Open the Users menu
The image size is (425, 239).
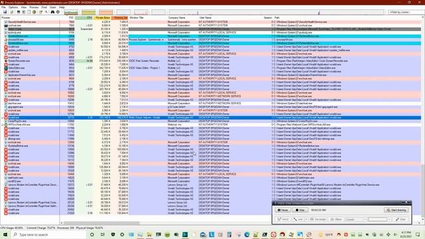(53, 7)
